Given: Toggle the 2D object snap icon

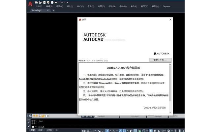Looking at the screenshot, I should tap(124, 131).
